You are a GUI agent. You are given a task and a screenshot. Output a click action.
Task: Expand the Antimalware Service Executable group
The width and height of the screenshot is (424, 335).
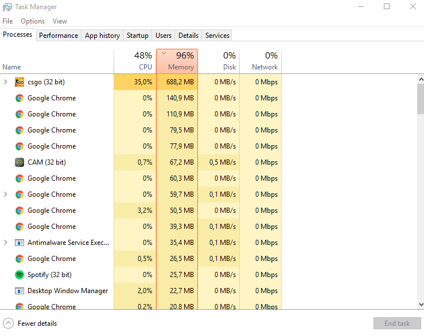coord(6,243)
